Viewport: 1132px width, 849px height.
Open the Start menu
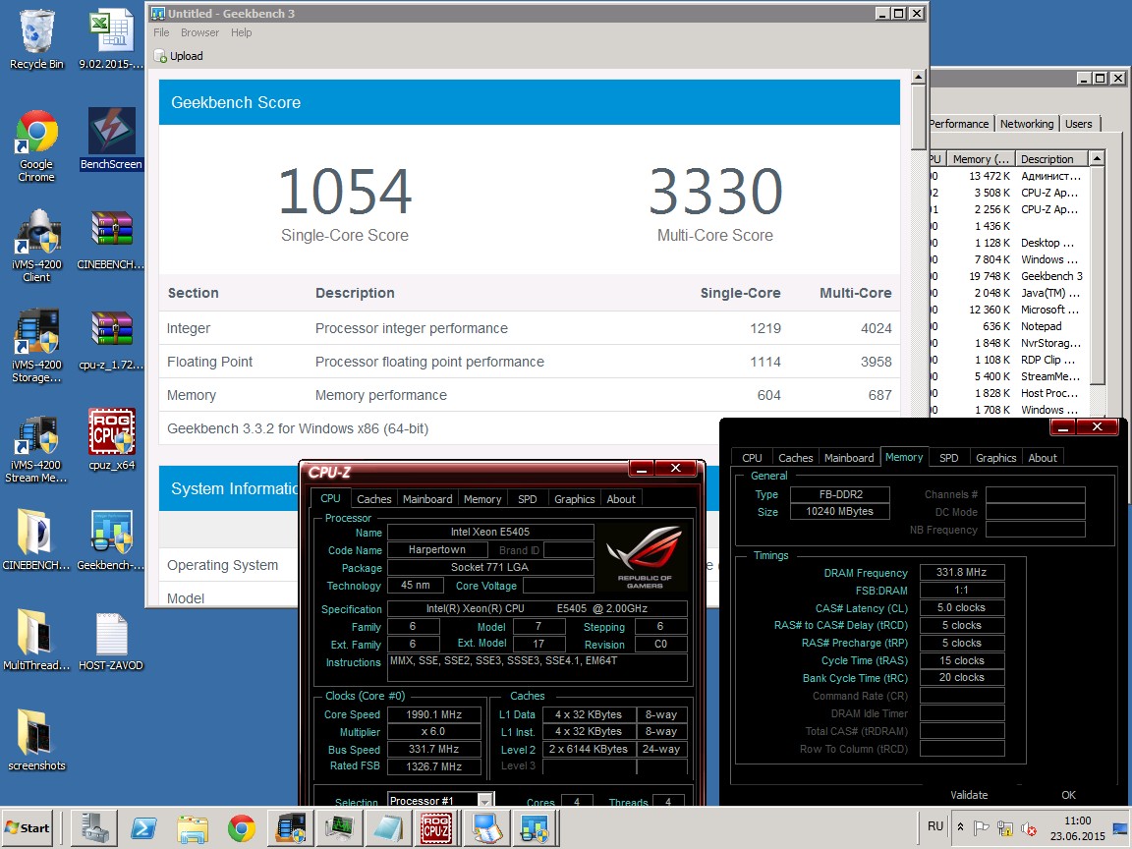[x=28, y=827]
